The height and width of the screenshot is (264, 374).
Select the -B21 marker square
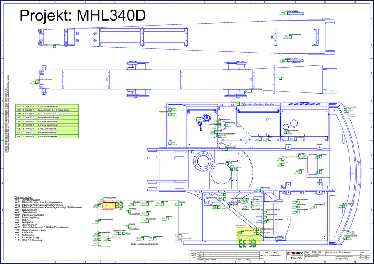tap(344, 206)
